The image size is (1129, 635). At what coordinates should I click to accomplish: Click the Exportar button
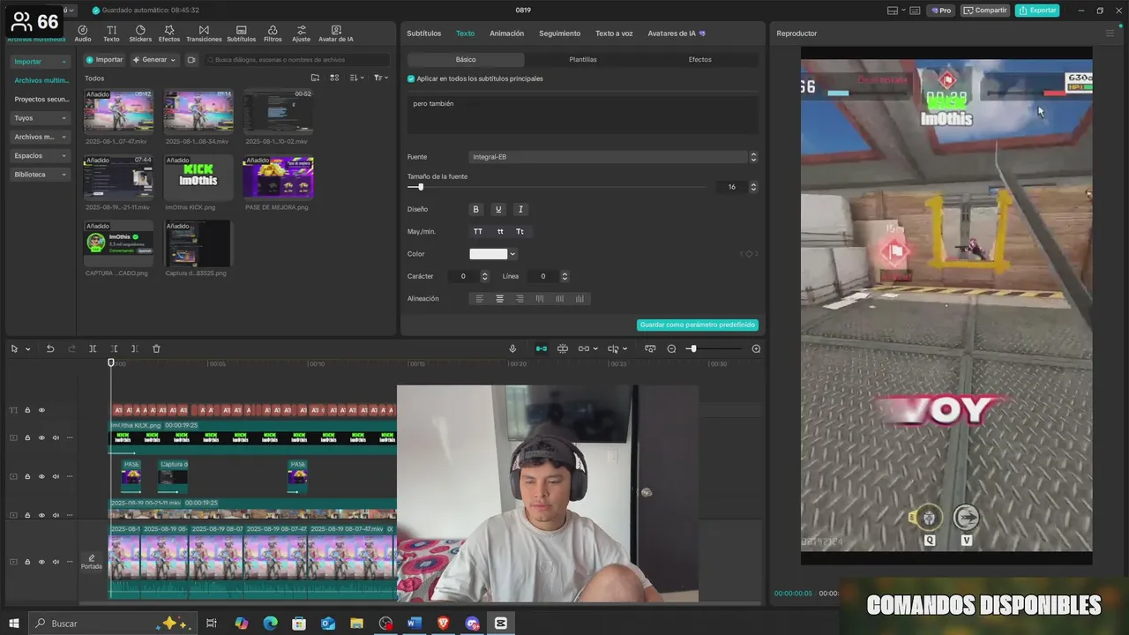(1037, 11)
